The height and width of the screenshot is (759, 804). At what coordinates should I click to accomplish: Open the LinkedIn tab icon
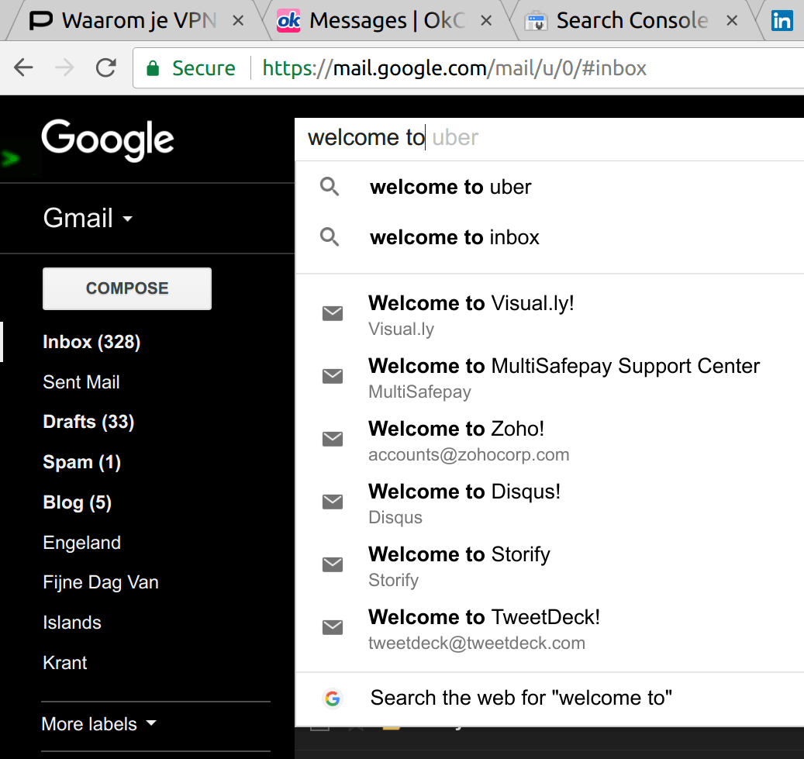(x=782, y=21)
